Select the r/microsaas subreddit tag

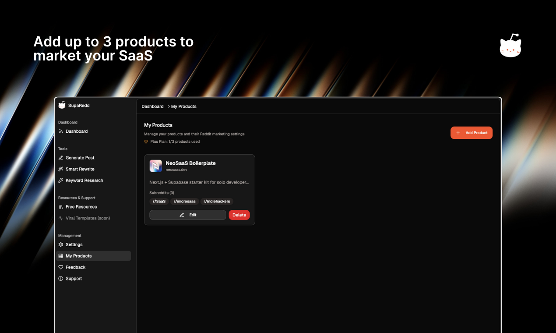[x=184, y=202]
